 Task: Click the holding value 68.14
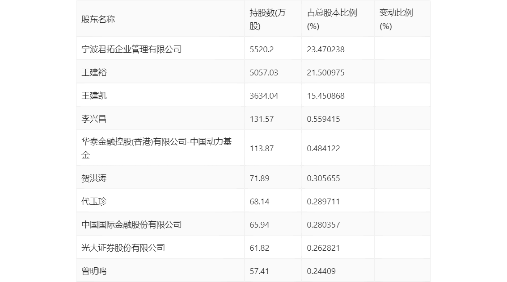pos(259,202)
